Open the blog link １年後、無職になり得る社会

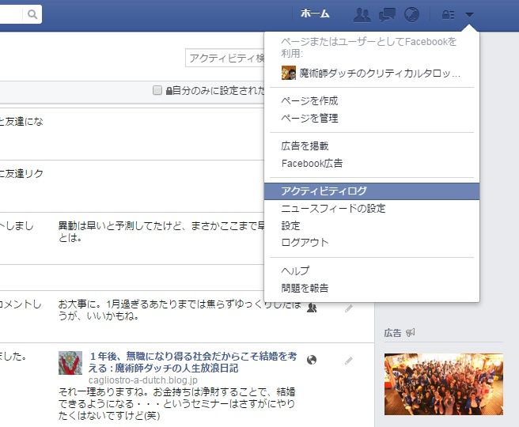193,362
